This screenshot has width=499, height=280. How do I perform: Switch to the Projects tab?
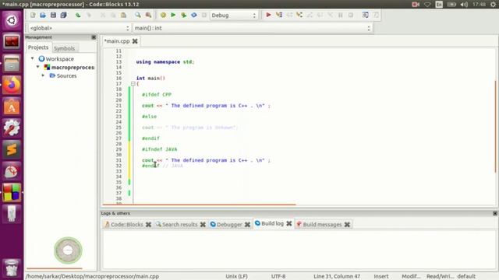(x=38, y=47)
